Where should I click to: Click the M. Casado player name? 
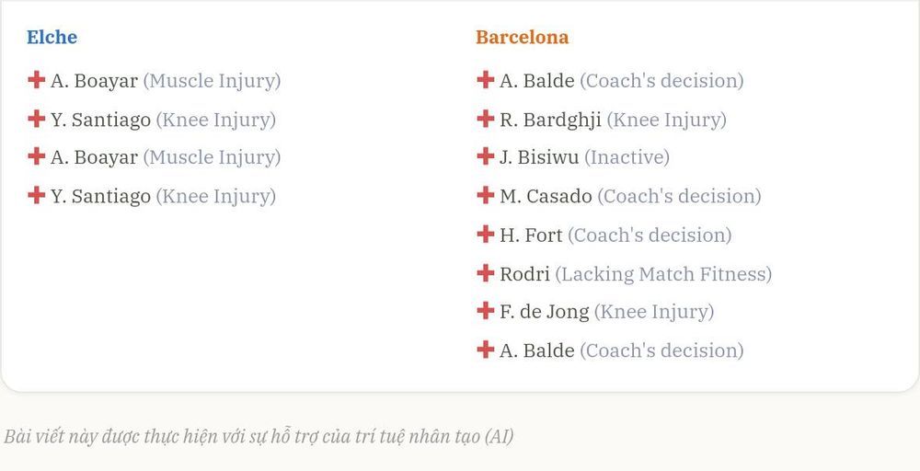coord(546,196)
